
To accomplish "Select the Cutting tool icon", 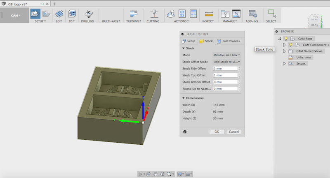I will coord(154,14).
